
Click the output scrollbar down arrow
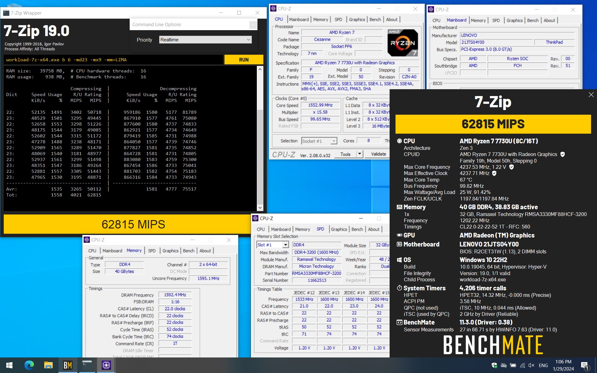click(260, 208)
